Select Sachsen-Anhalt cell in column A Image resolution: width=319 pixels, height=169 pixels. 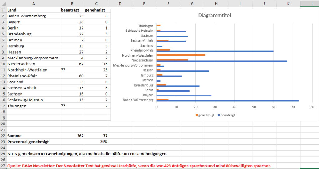33,88
